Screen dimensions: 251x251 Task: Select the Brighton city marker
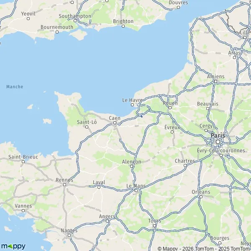coord(123,26)
